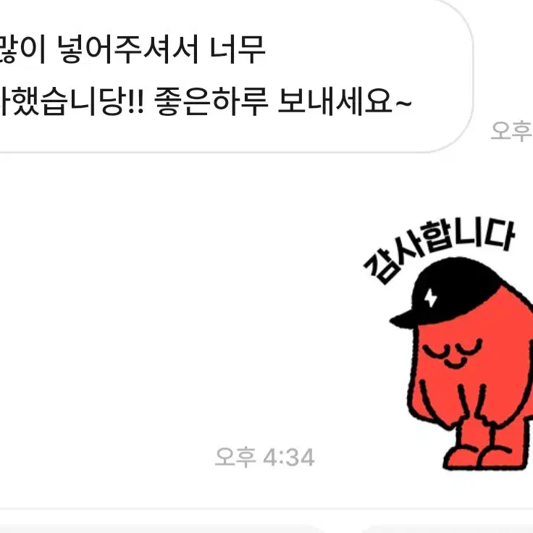Tap the brim of the black cap
This screenshot has width=533, height=533.
(x=403, y=319)
